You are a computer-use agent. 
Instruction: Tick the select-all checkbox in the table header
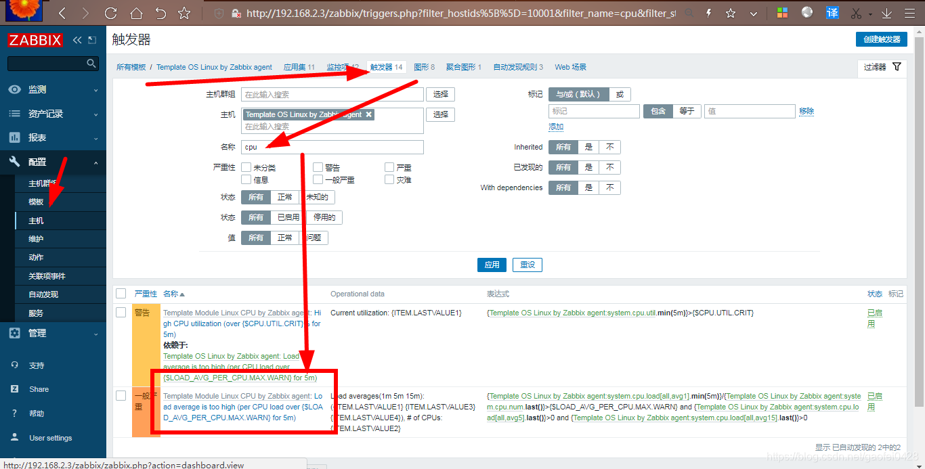pos(121,294)
